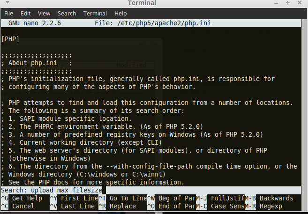308x214 pixels.
Task: Click the Search input field containing upload_max_filesize
Action: coord(151,190)
